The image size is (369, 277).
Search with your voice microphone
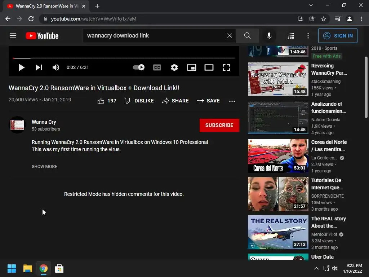pos(269,36)
